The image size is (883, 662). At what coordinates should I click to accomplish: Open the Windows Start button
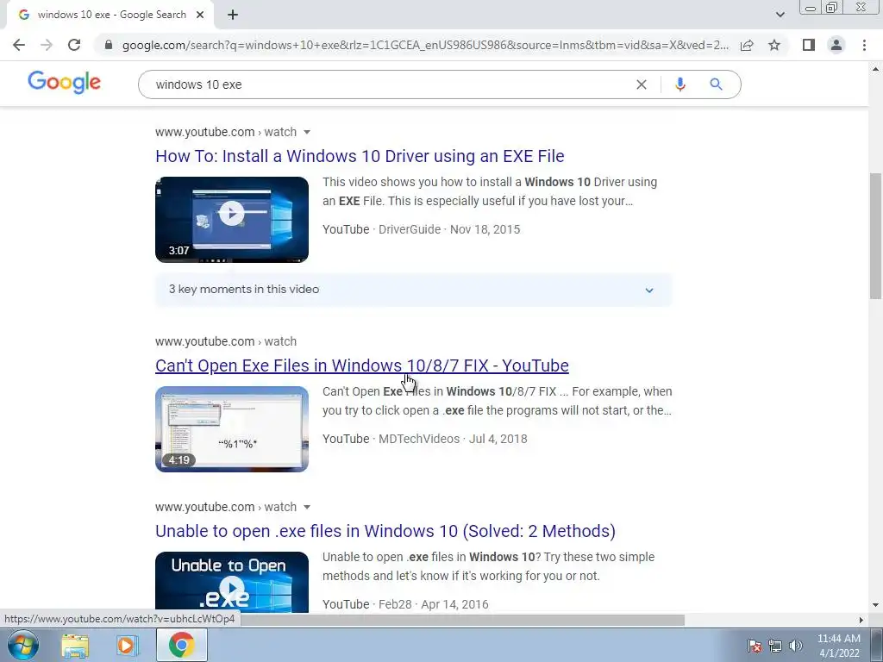click(23, 646)
